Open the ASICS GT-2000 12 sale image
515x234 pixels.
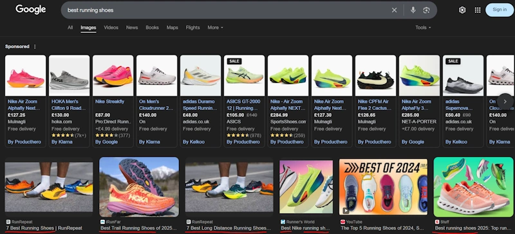click(x=245, y=75)
